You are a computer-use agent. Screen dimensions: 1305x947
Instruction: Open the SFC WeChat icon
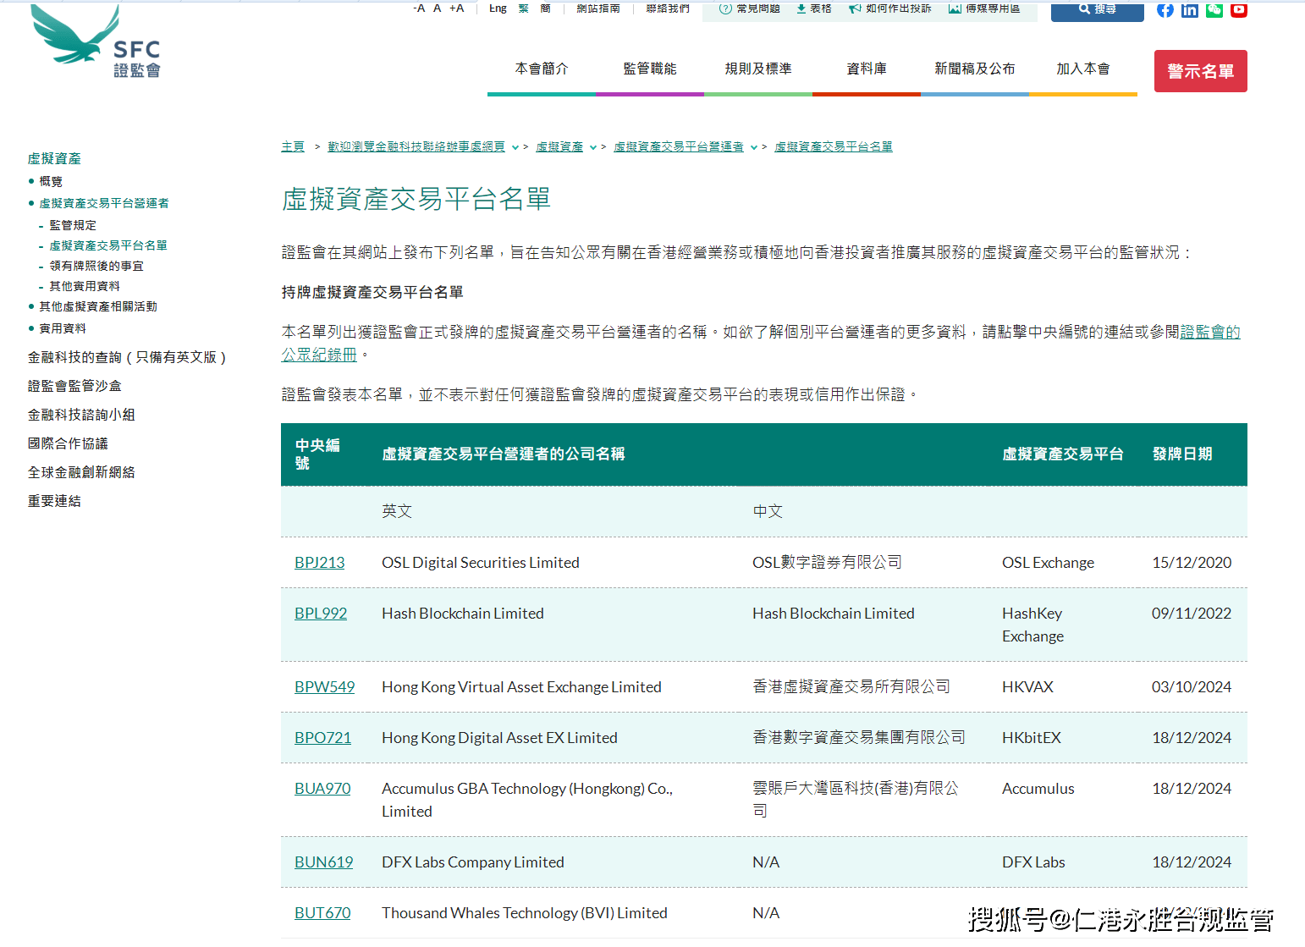[1214, 9]
